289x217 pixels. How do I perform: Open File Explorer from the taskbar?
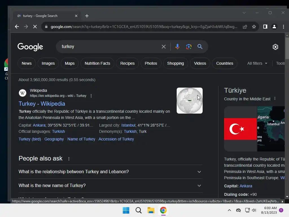coord(151,210)
